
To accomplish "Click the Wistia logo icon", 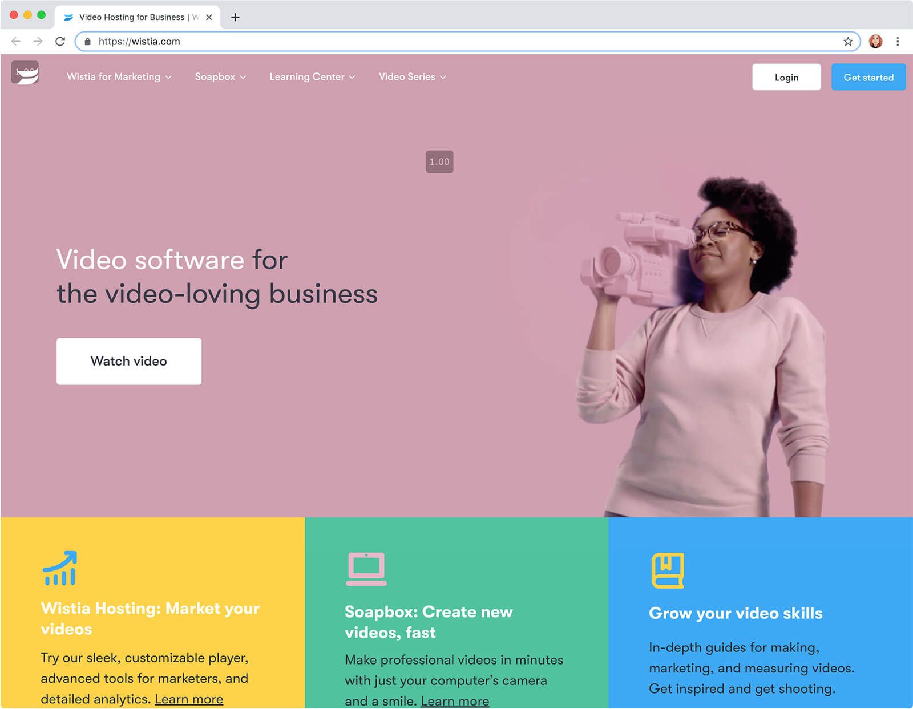I will [25, 72].
